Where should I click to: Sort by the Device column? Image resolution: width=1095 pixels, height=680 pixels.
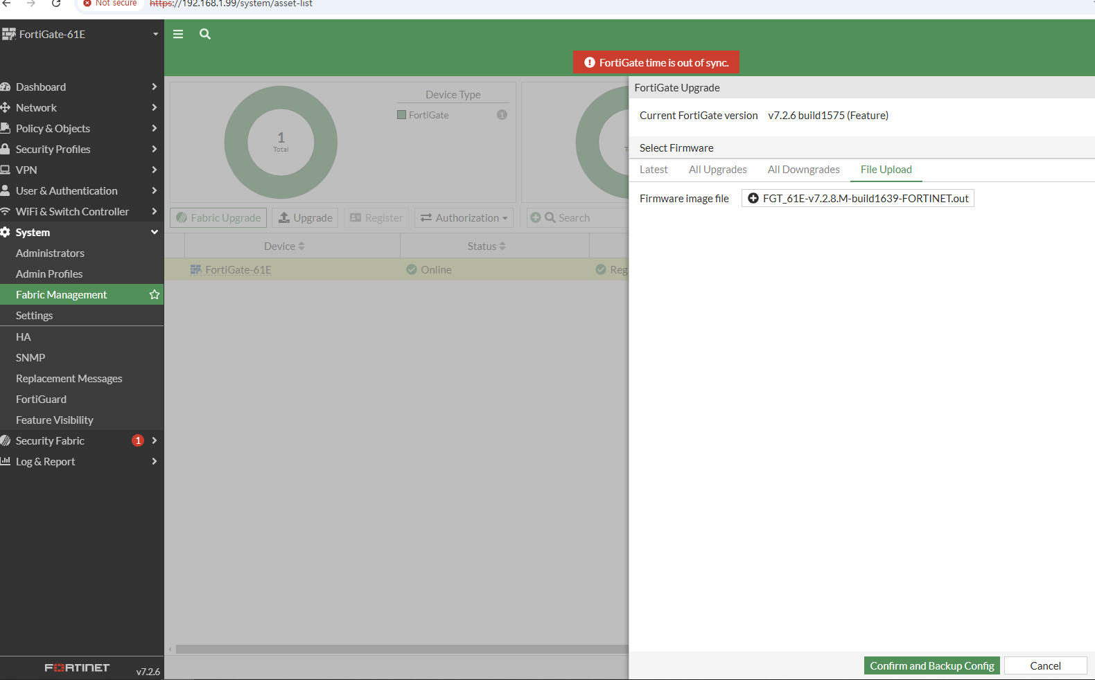(x=284, y=246)
